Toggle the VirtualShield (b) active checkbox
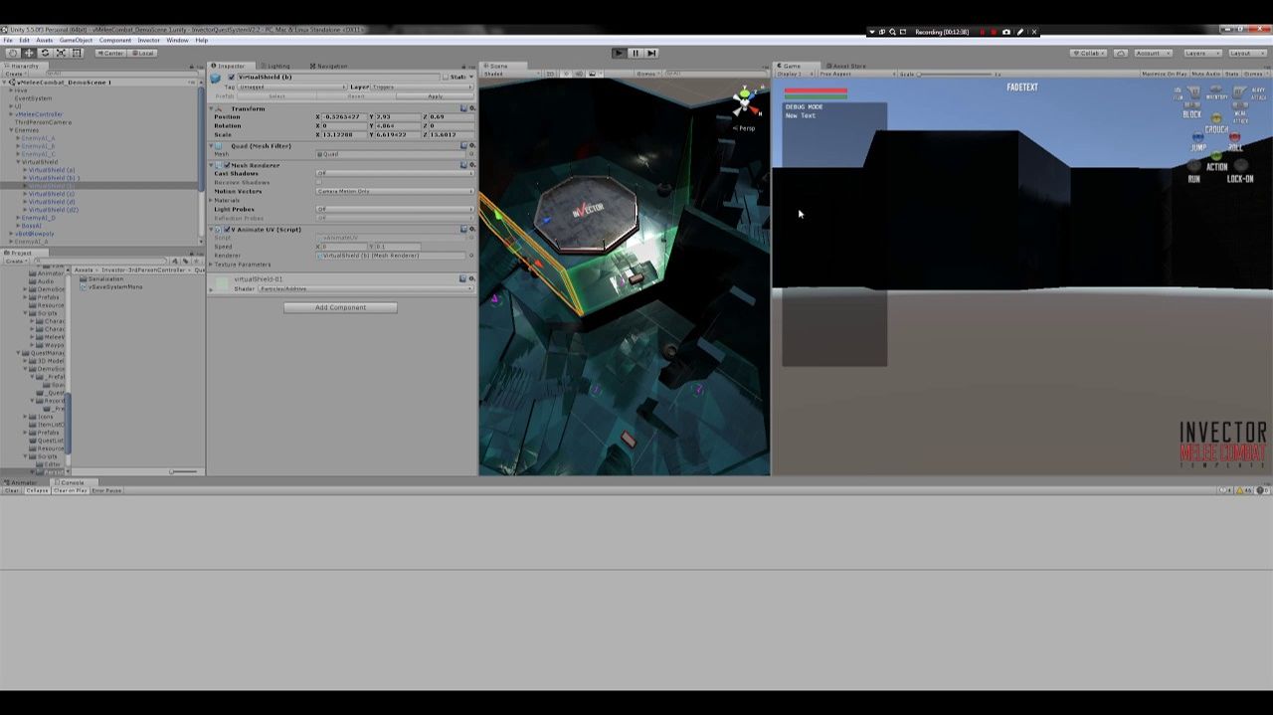This screenshot has height=715, width=1273. click(x=231, y=77)
